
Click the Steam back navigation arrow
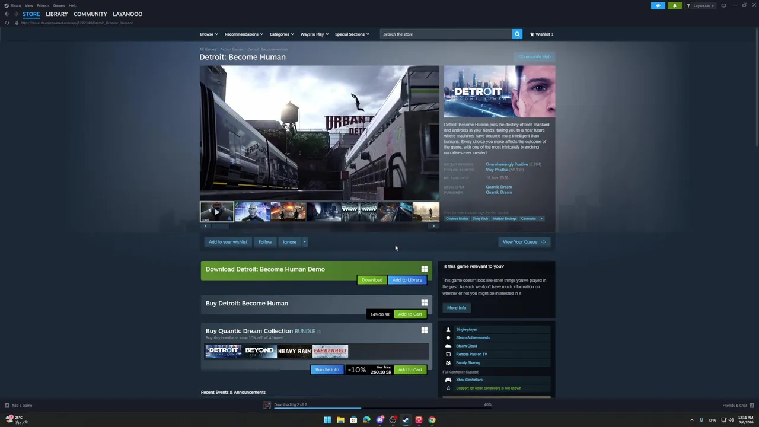pos(7,14)
